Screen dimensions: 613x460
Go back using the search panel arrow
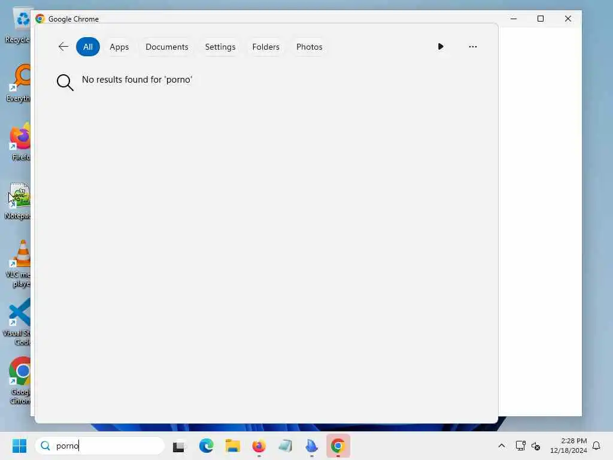pos(63,47)
